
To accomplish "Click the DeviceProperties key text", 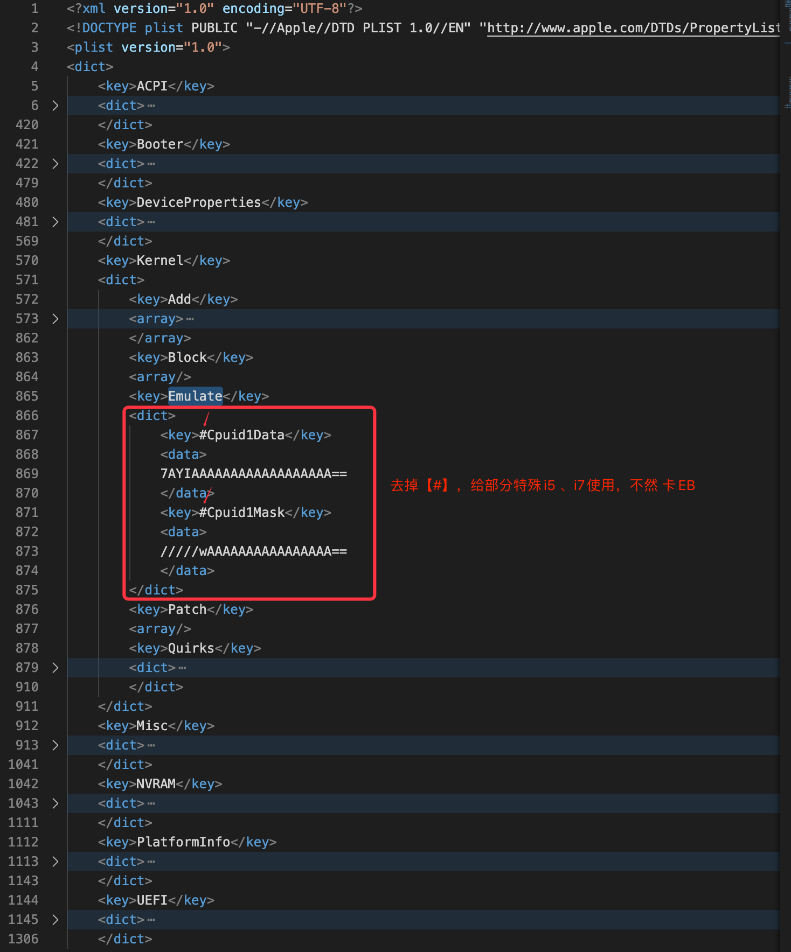I will click(199, 202).
